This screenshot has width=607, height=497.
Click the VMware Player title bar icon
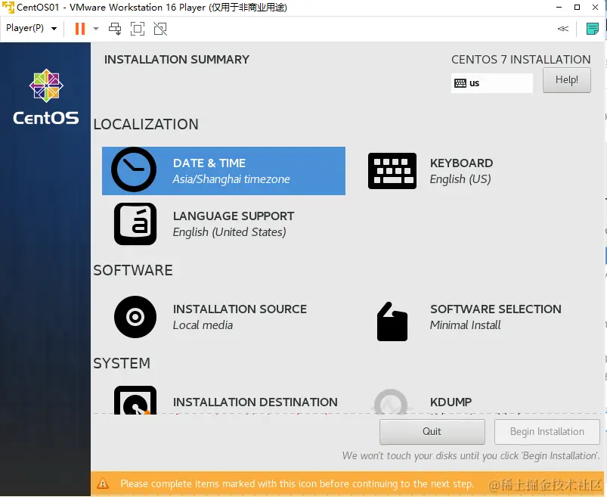click(8, 7)
